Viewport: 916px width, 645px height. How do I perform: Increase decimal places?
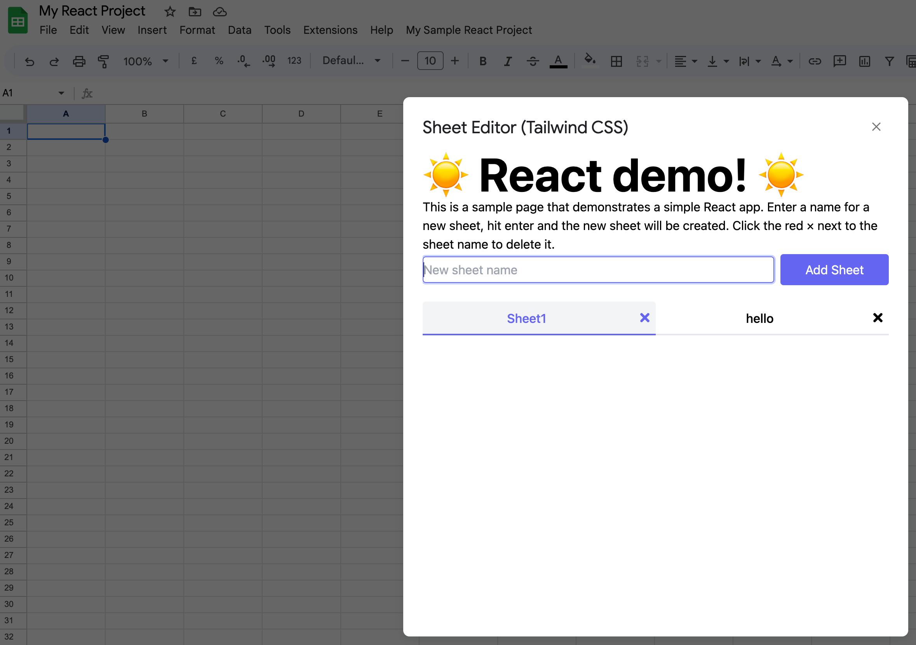269,61
